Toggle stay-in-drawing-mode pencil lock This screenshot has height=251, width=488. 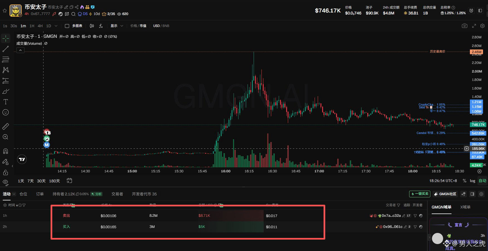(6, 162)
